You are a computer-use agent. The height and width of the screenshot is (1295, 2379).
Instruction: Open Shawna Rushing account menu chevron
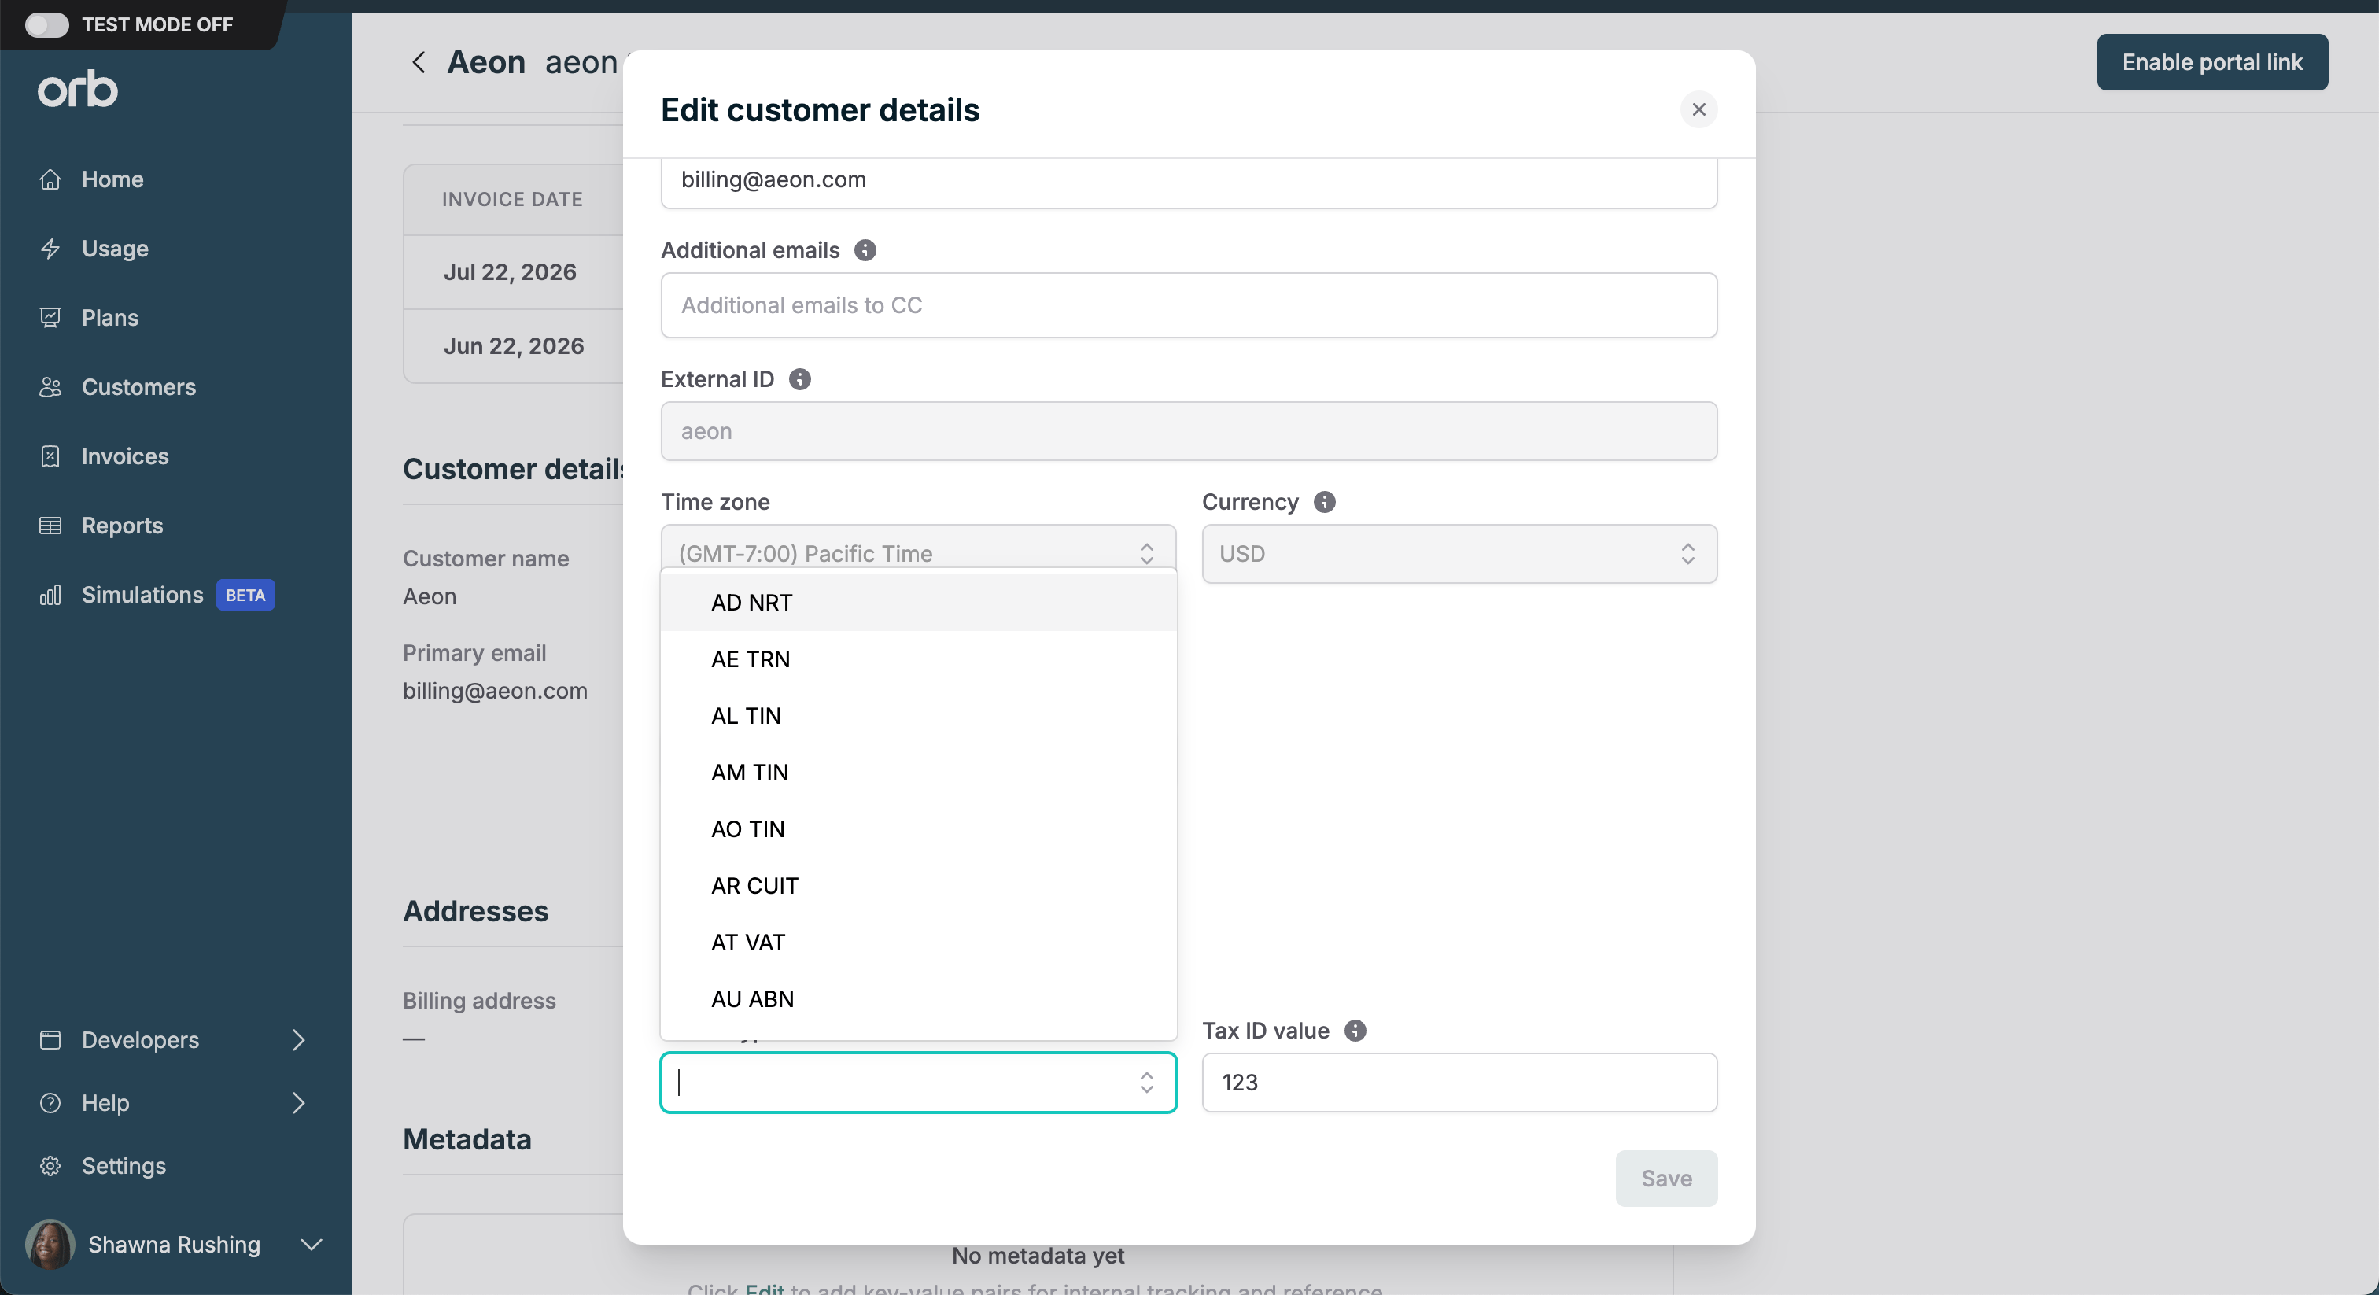click(312, 1244)
